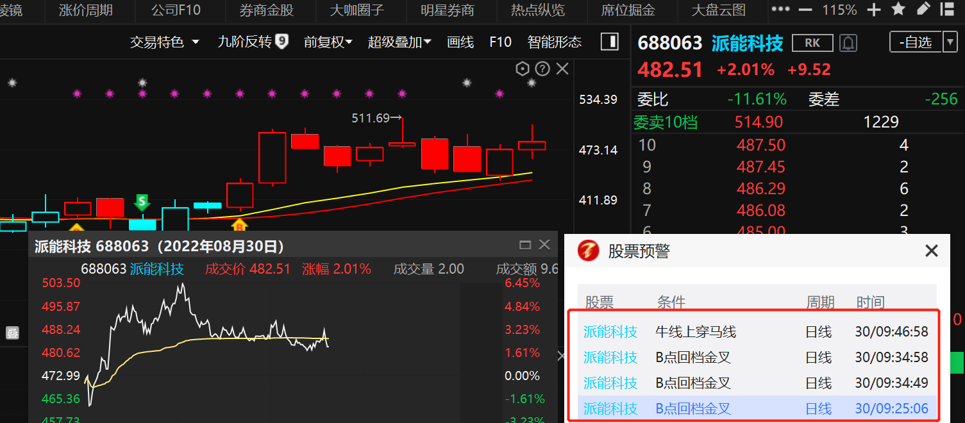Screen dimensions: 965x423
Task: Sort alerts by 周期 column header
Action: point(820,302)
